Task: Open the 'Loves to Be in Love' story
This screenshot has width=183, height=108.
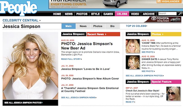Action: (x=85, y=69)
